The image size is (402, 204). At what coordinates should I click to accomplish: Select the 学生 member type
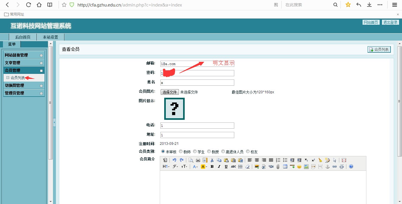[195, 152]
